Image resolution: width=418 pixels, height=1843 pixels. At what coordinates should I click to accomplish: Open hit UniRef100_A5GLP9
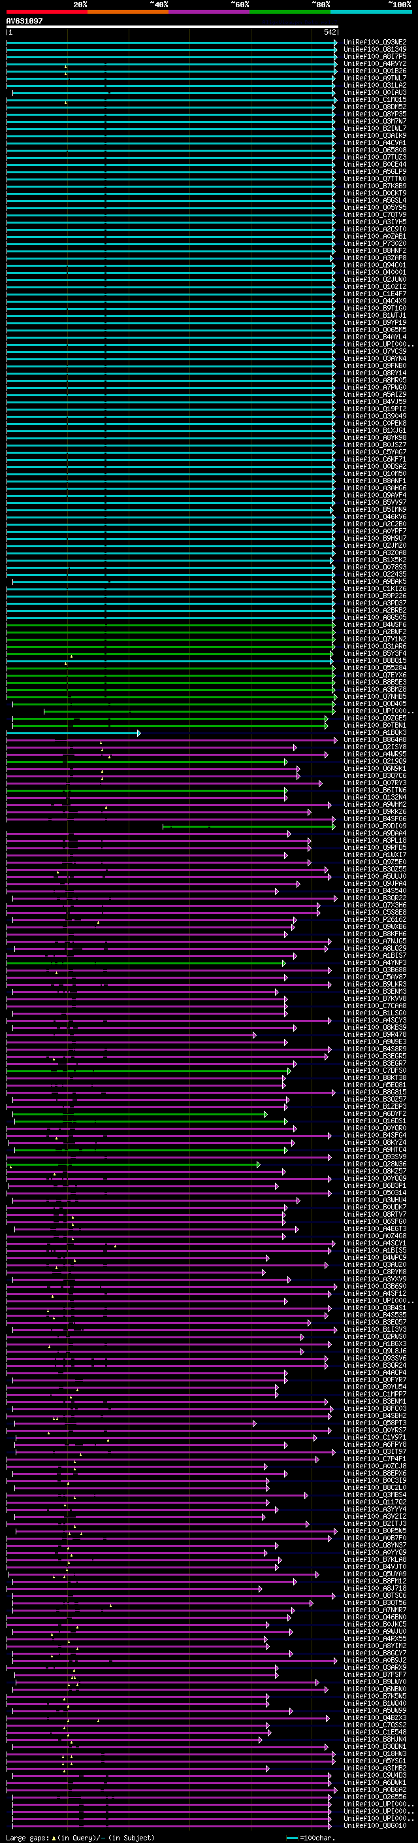(x=375, y=172)
